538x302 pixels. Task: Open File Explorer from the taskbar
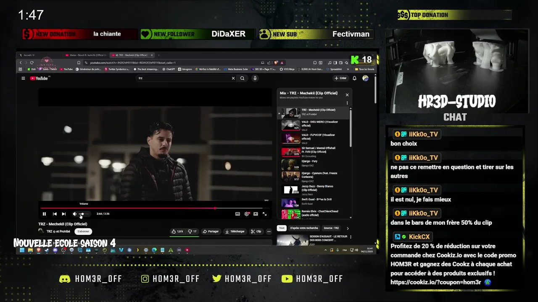click(30, 250)
